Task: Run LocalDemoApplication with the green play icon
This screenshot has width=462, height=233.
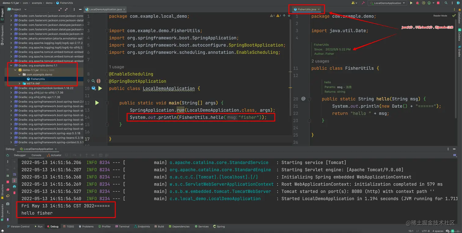Action: coord(411,3)
